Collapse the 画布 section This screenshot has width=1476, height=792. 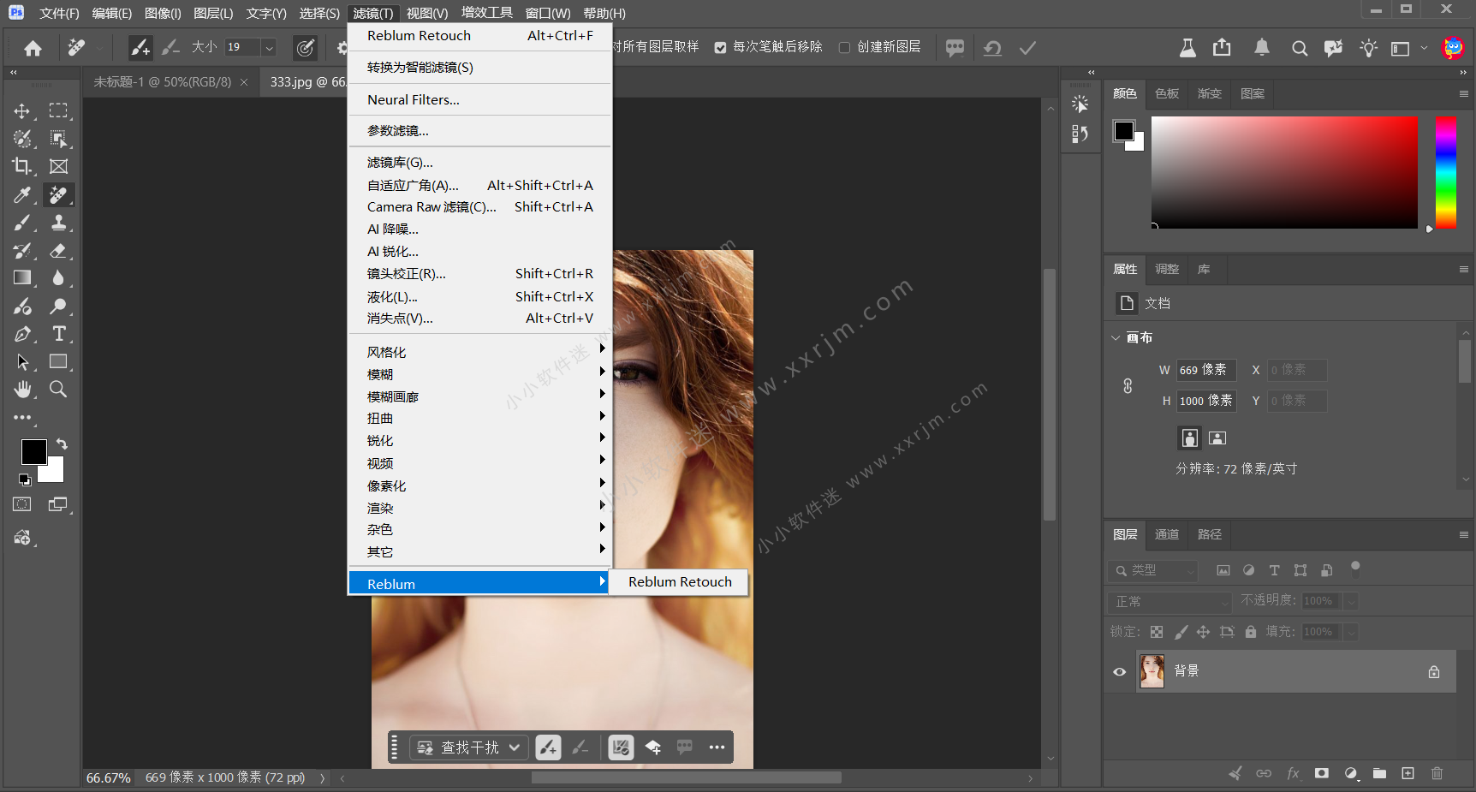(x=1116, y=337)
